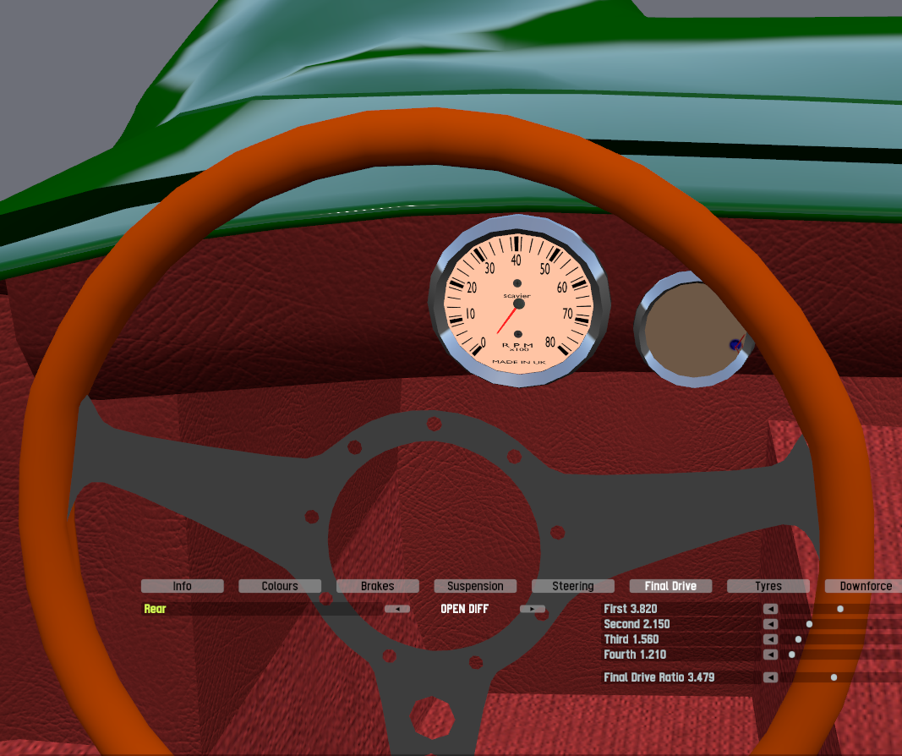
Task: Select the Final Drive tab
Action: coord(670,586)
